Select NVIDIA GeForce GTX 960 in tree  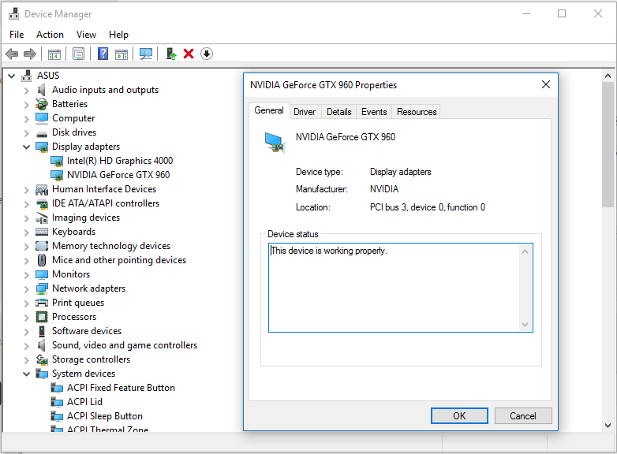pos(118,175)
